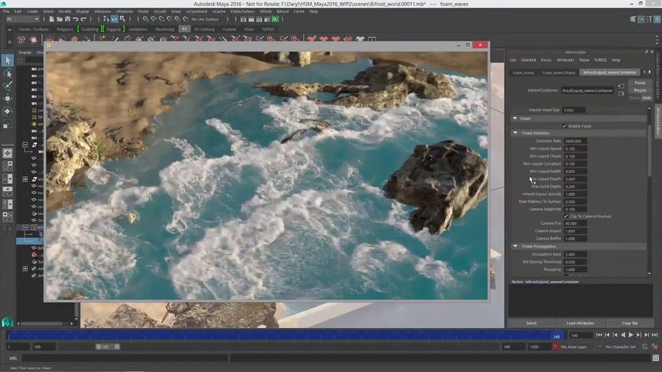Open the Bifrost menu
Screen dimensions: 662x372
tap(283, 12)
